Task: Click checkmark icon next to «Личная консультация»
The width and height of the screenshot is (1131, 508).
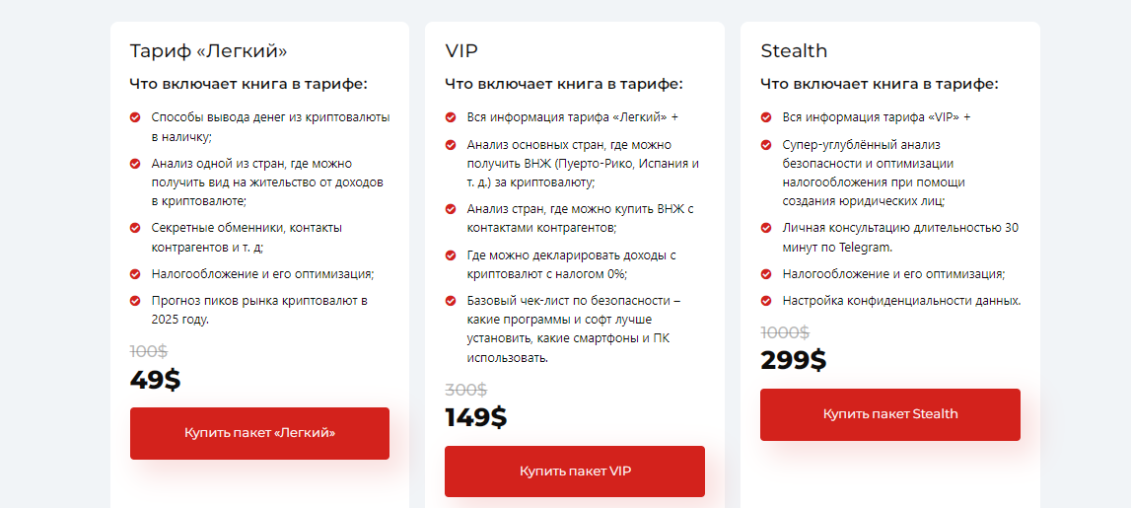Action: click(x=766, y=228)
